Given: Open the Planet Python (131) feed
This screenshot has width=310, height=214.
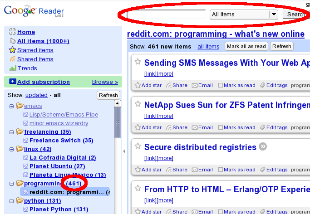Looking at the screenshot, I should tap(59, 209).
